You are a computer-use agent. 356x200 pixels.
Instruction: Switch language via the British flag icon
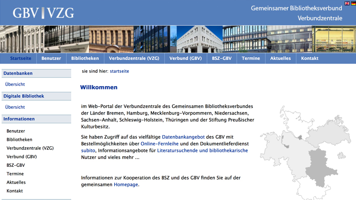(347, 3)
